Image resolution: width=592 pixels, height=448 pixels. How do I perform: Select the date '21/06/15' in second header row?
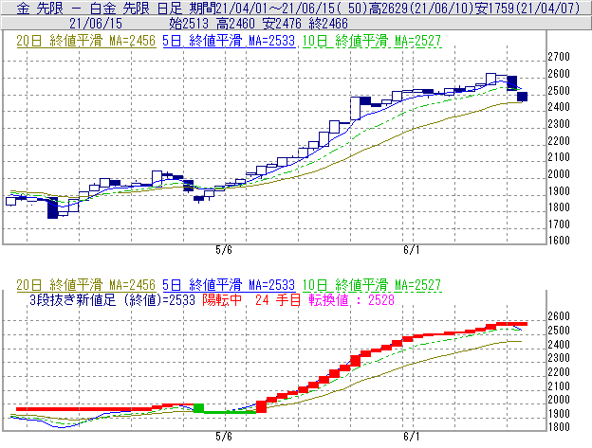click(96, 24)
